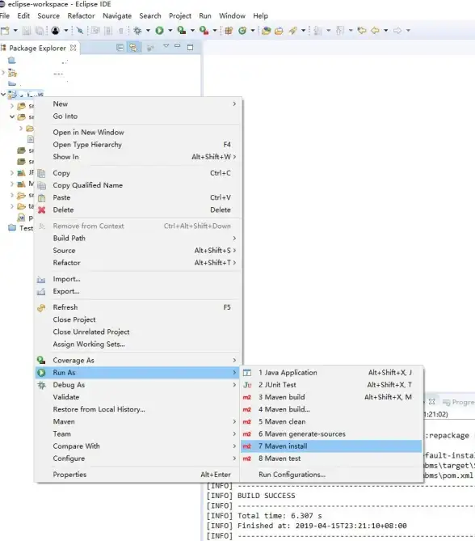Close the Package Explorer view tab
475x541 pixels.
point(73,48)
